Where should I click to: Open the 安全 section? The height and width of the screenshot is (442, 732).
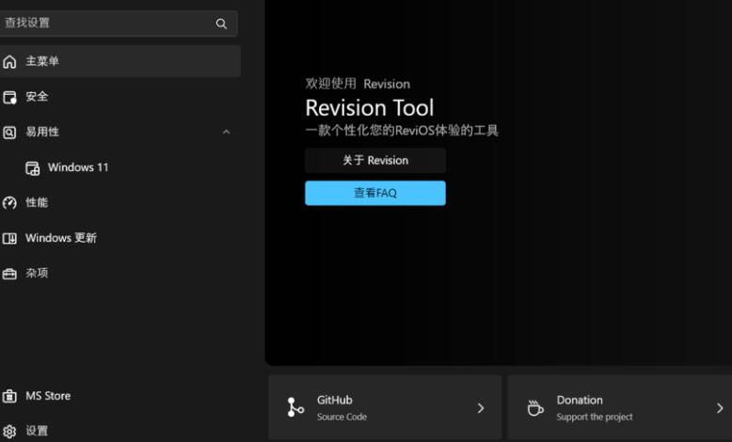point(120,97)
